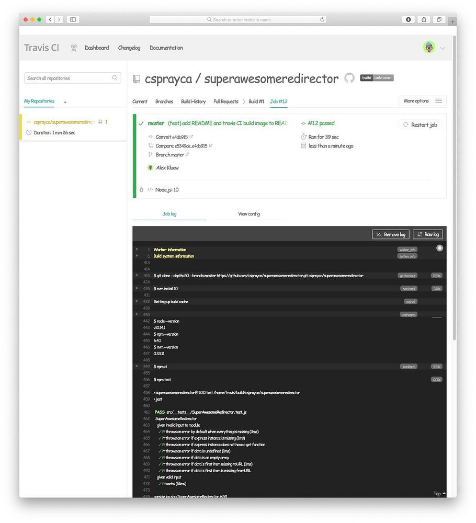Open Changelog in top navigation

point(129,48)
